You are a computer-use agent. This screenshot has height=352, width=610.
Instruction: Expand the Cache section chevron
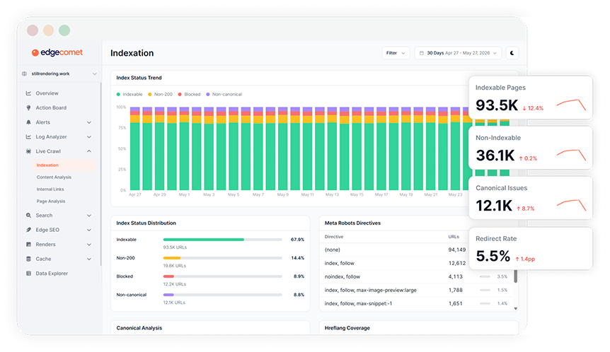coord(89,259)
